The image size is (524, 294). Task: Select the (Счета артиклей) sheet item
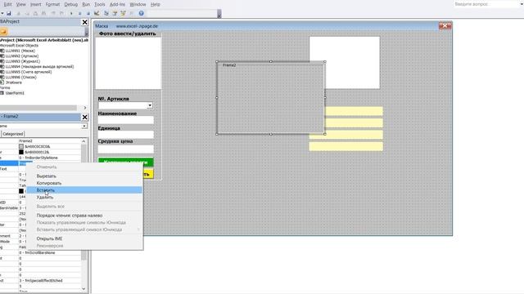pos(29,72)
